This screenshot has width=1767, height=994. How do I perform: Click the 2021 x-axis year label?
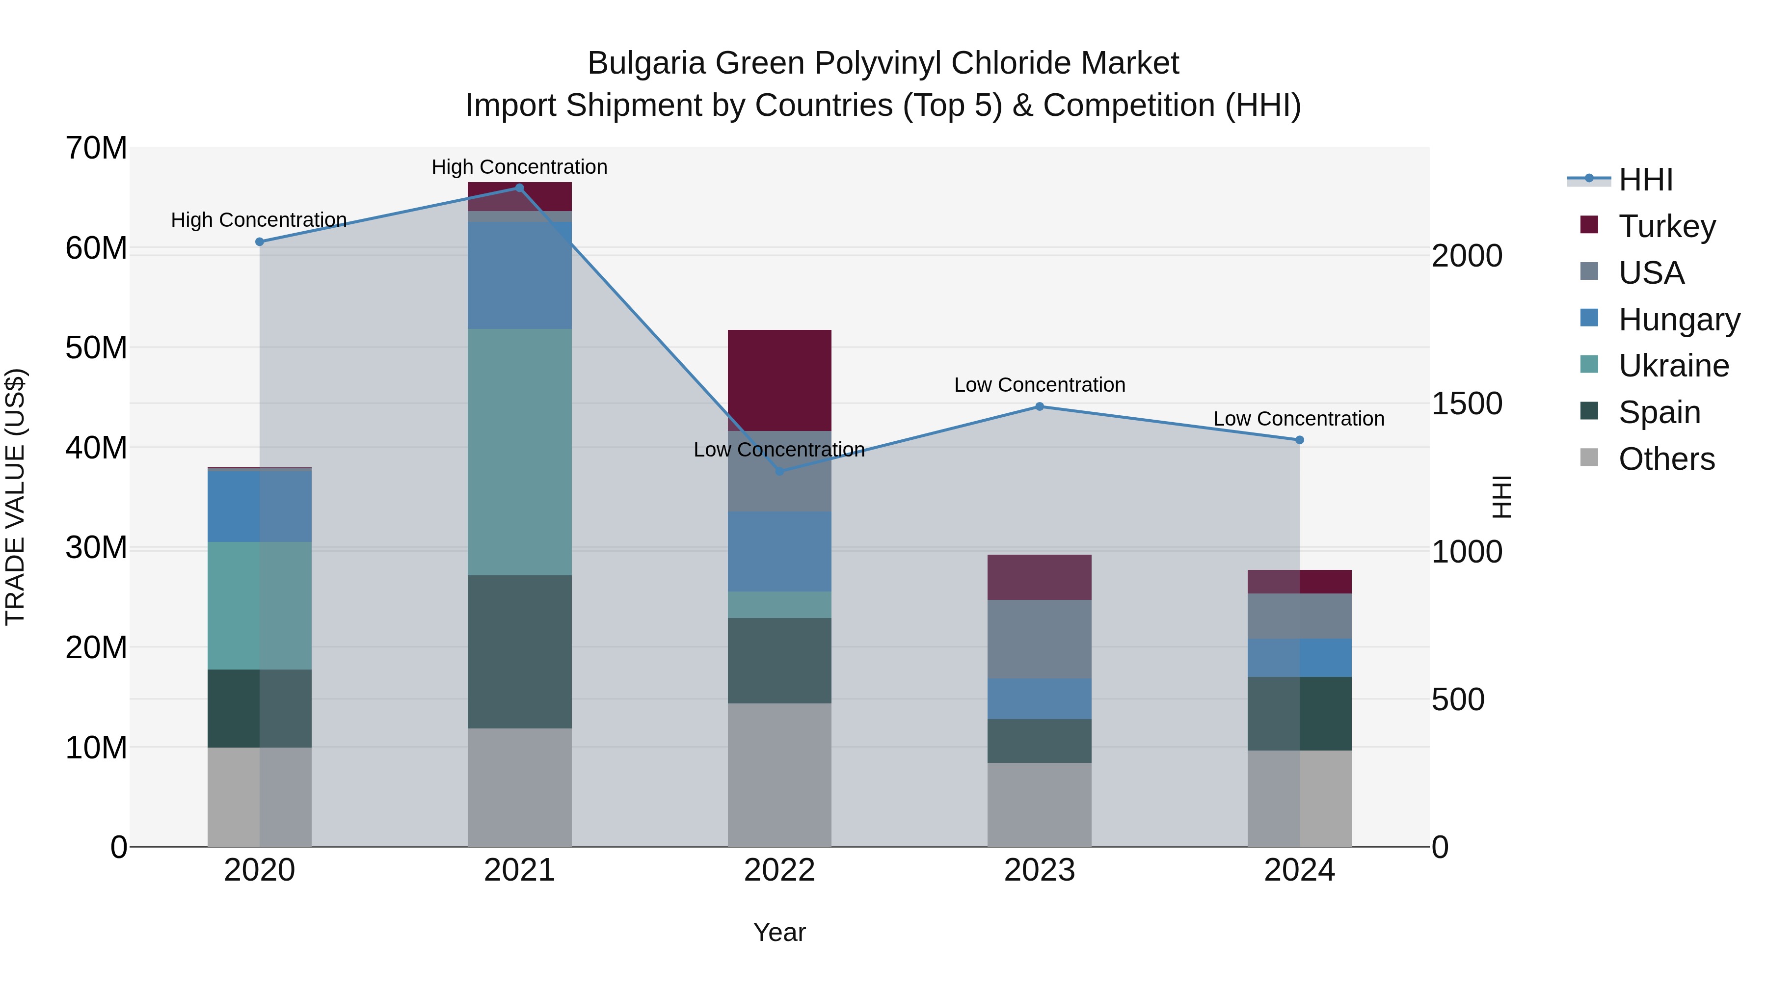519,870
